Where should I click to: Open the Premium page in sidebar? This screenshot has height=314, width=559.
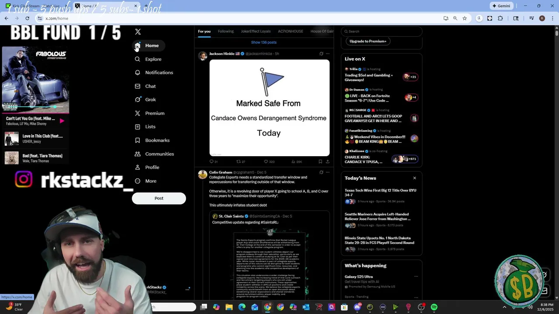click(x=149, y=113)
